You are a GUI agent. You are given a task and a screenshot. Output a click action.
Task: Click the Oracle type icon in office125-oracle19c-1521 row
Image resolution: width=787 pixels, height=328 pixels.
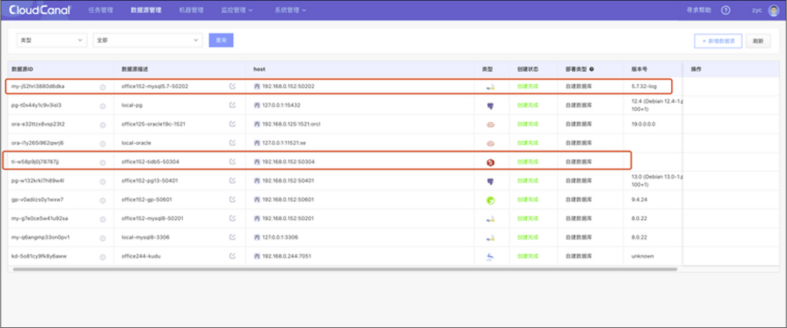[490, 124]
